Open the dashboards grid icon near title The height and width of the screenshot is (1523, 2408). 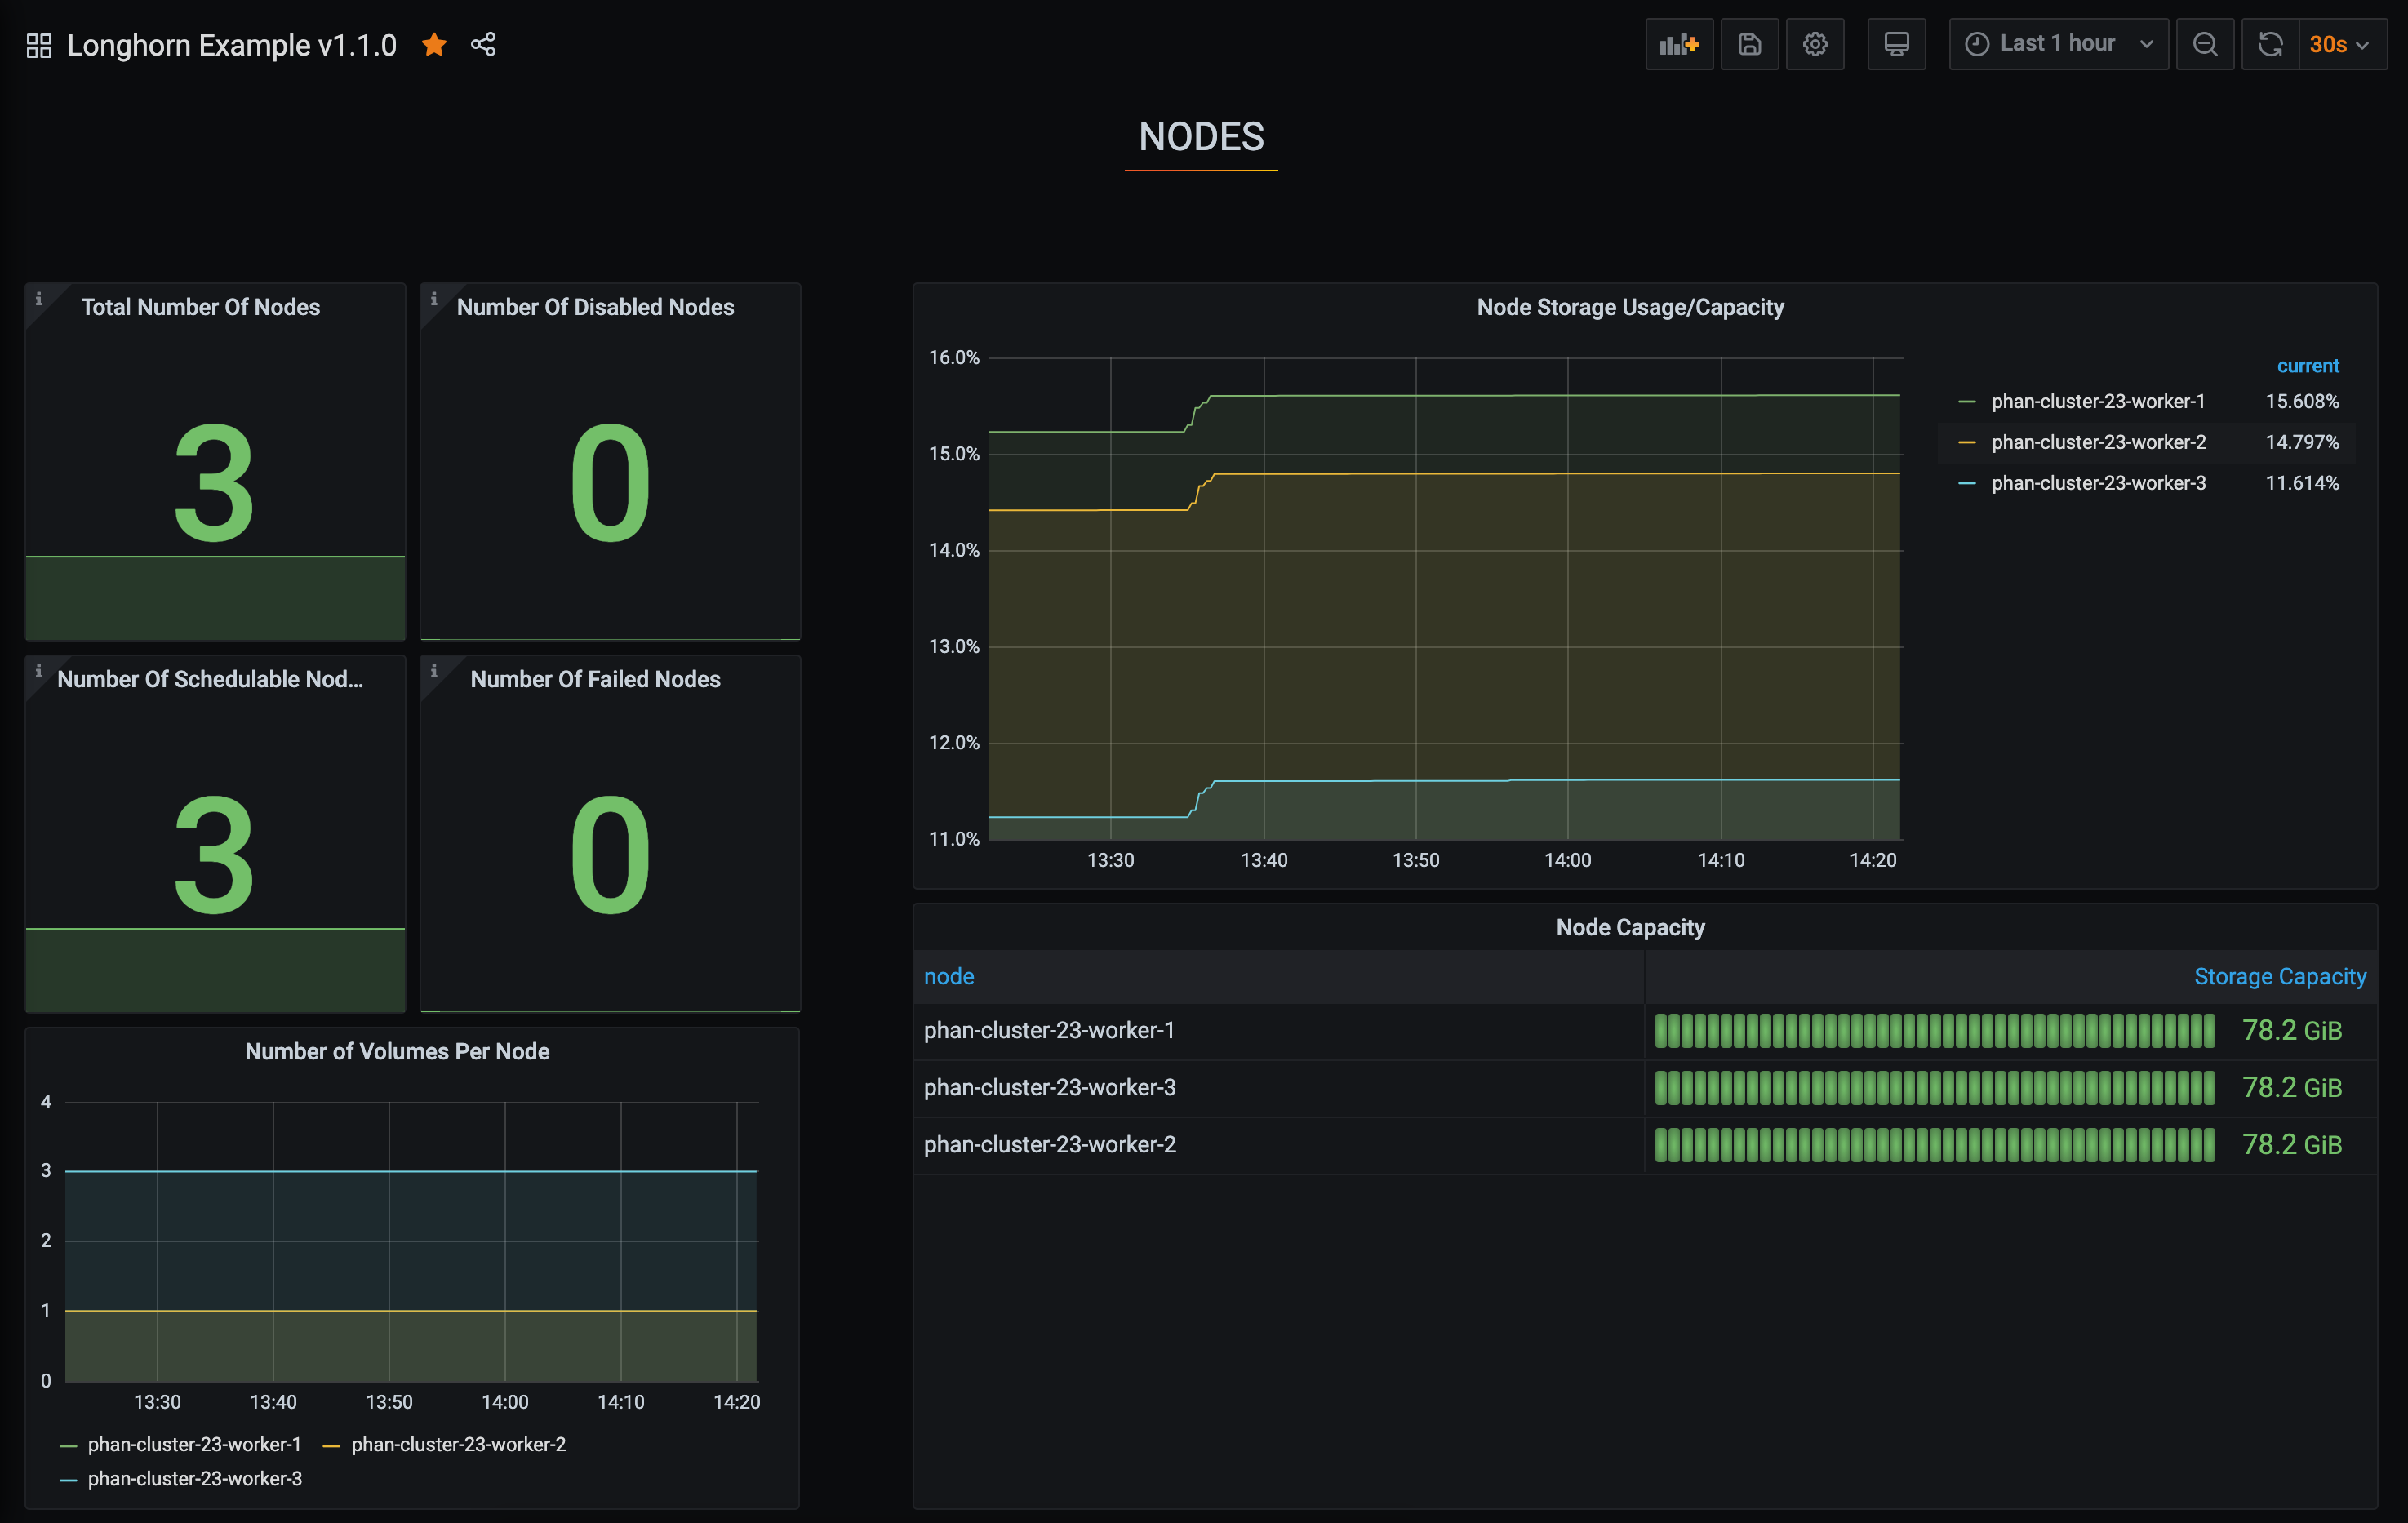[x=39, y=45]
